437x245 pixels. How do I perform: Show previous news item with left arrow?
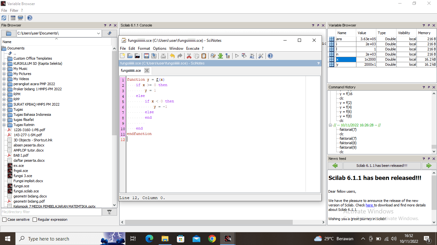tap(335, 166)
